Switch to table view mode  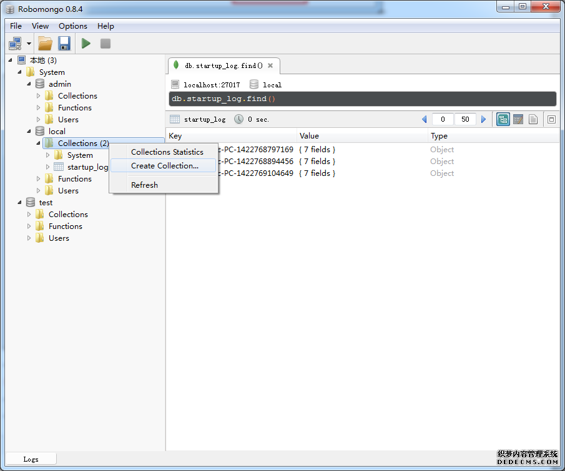pos(518,119)
